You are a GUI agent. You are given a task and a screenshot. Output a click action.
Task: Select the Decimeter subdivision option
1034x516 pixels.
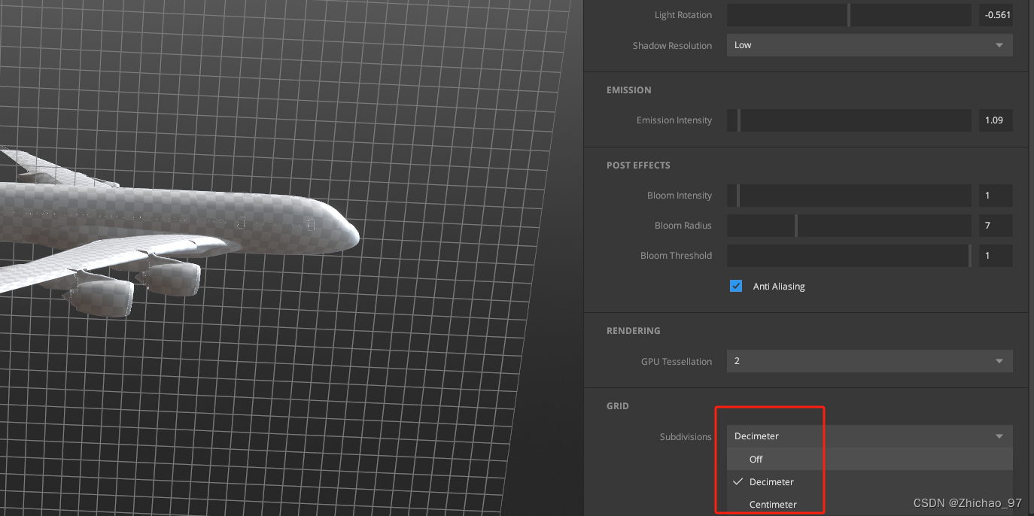(x=772, y=481)
